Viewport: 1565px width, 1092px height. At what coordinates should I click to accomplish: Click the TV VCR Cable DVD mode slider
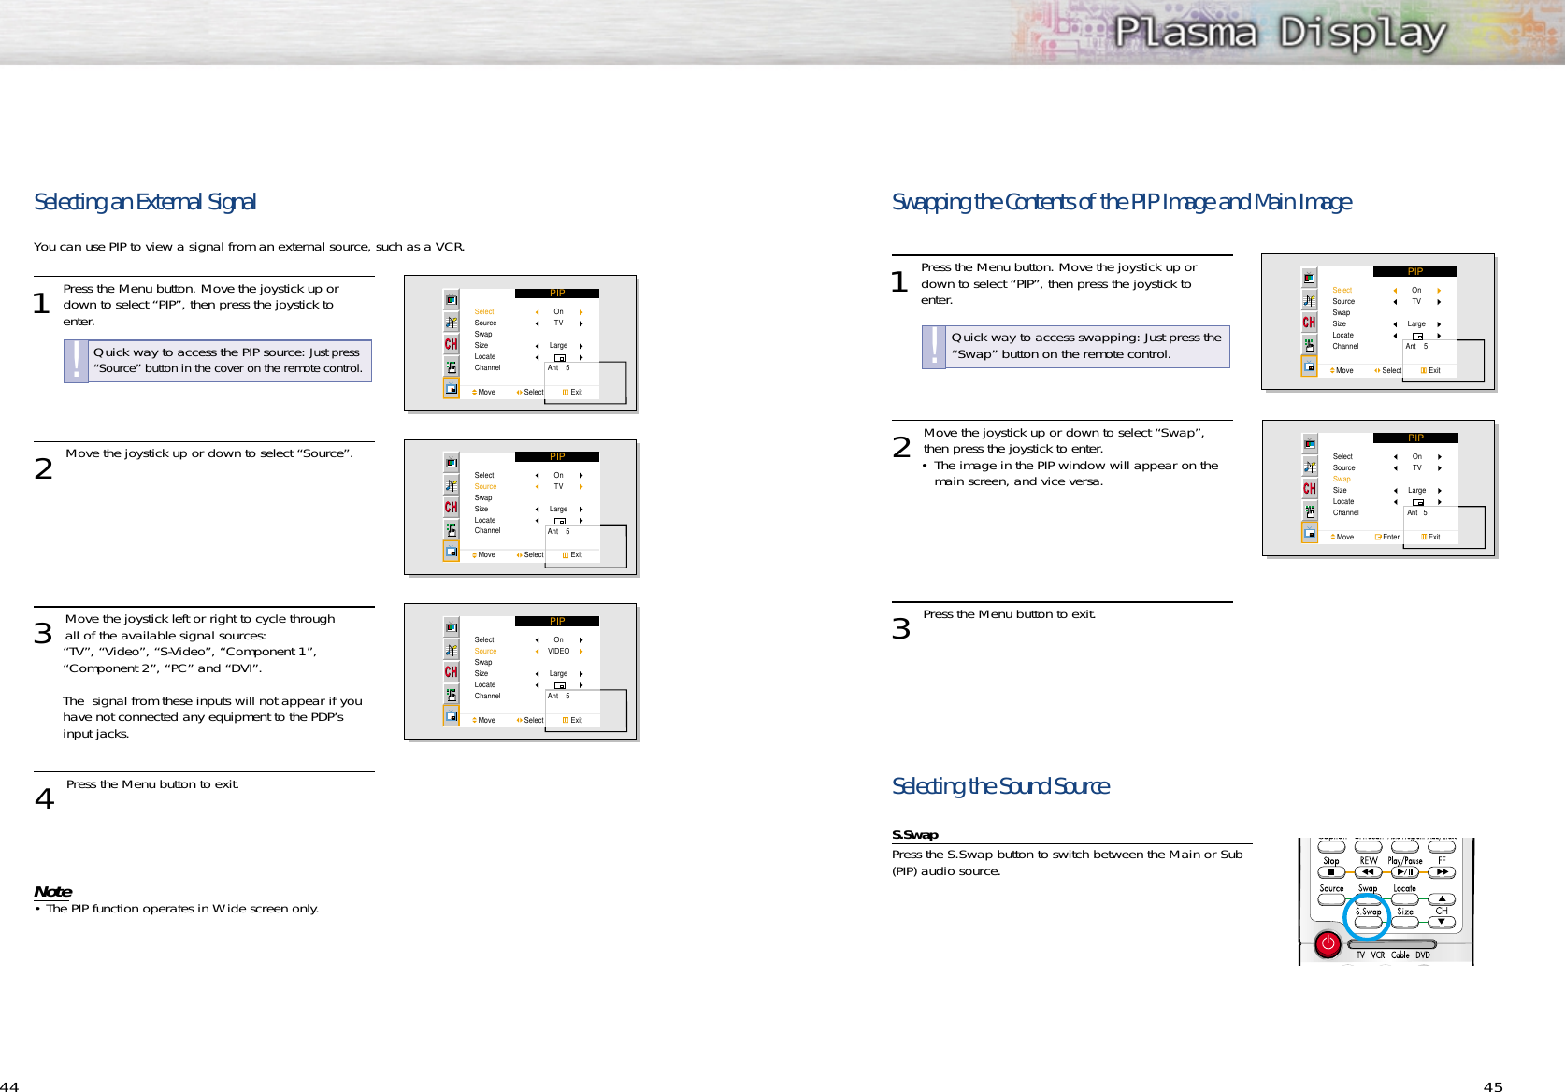pos(1392,945)
